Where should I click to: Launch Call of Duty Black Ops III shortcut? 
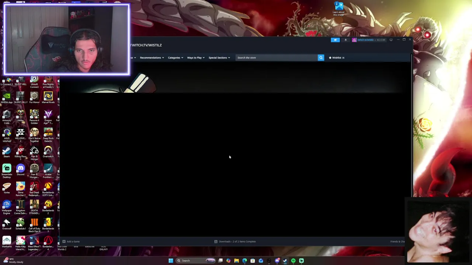[34, 225]
